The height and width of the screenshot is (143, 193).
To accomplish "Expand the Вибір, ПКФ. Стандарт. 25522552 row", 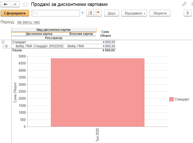I will click(x=6, y=46).
